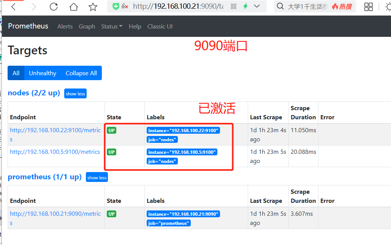Open the 192.168.100.5:9100 metrics endpoint link
Screen dimensions: 391x245
55,152
